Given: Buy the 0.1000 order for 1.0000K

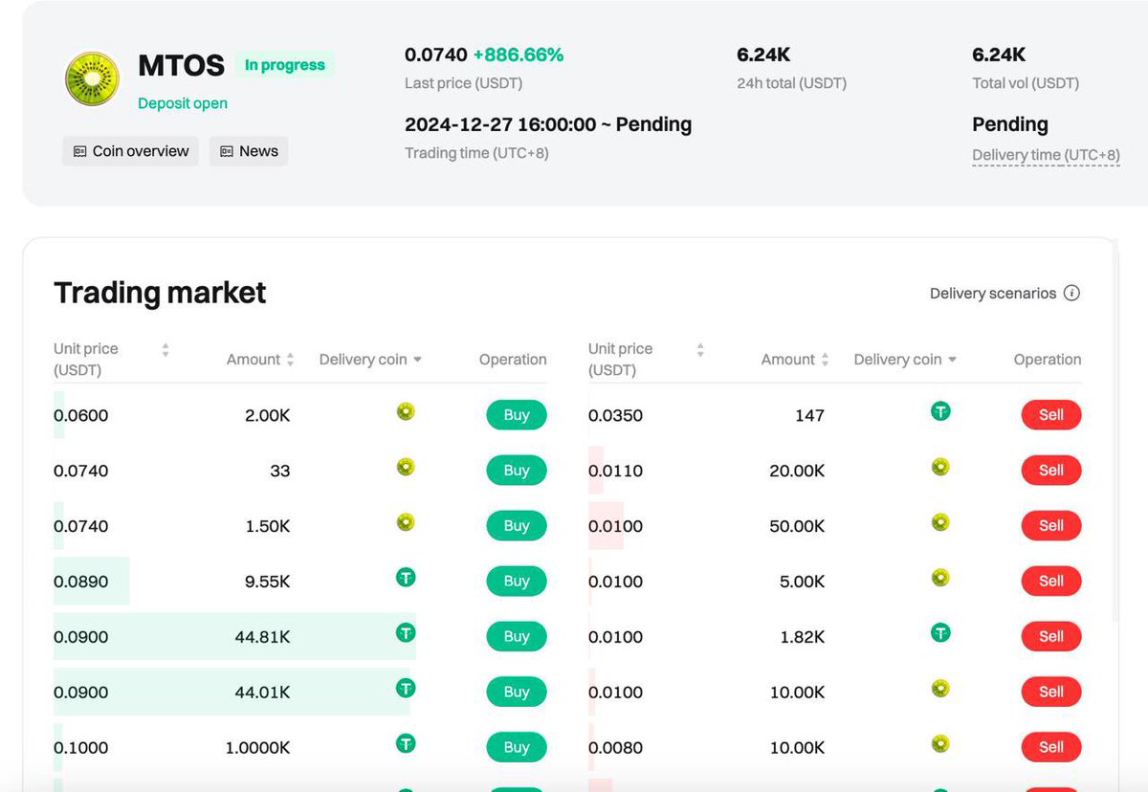Looking at the screenshot, I should coord(517,747).
